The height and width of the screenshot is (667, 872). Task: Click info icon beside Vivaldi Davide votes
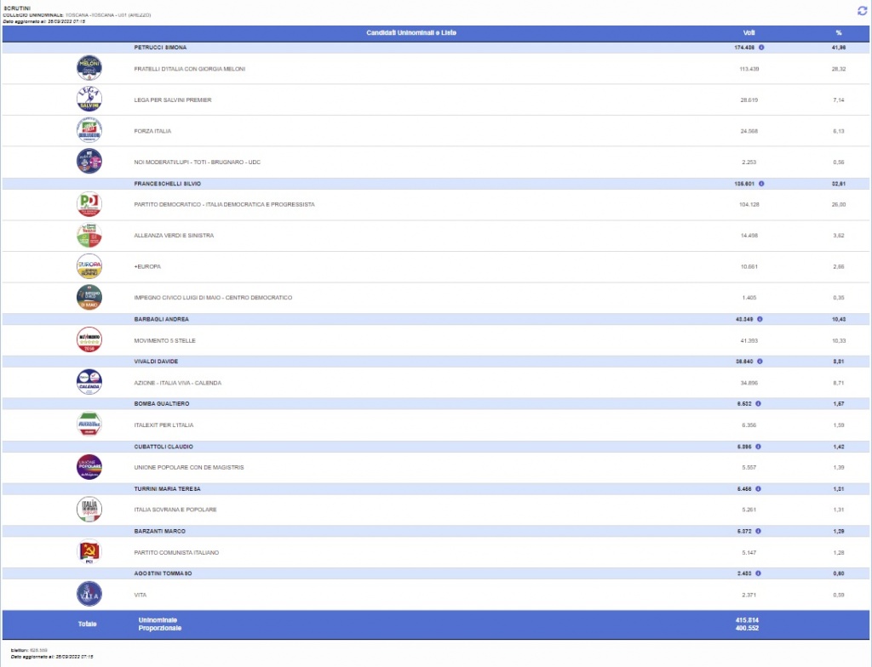coord(759,362)
